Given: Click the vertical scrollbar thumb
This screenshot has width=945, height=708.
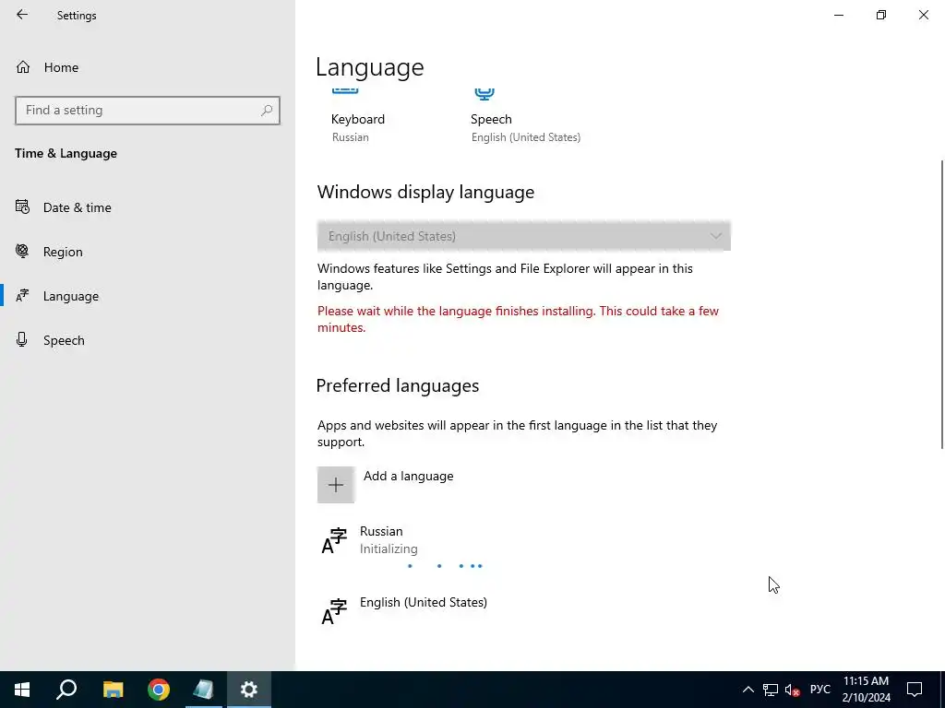Looking at the screenshot, I should tap(942, 304).
